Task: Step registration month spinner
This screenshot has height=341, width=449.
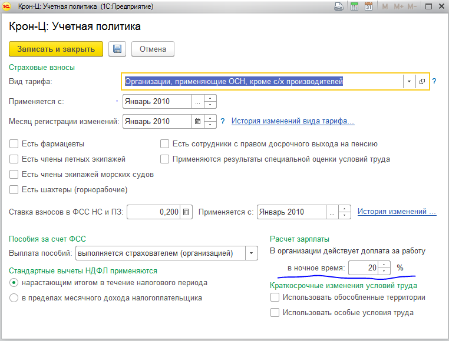Action: point(210,122)
